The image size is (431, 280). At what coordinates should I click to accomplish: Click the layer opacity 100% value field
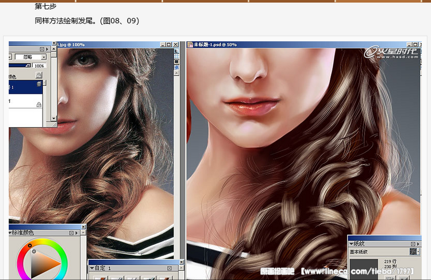click(39, 66)
